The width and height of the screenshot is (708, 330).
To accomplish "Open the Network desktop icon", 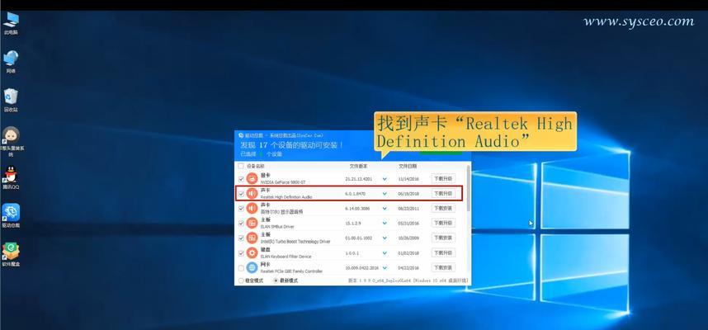I will pos(11,61).
